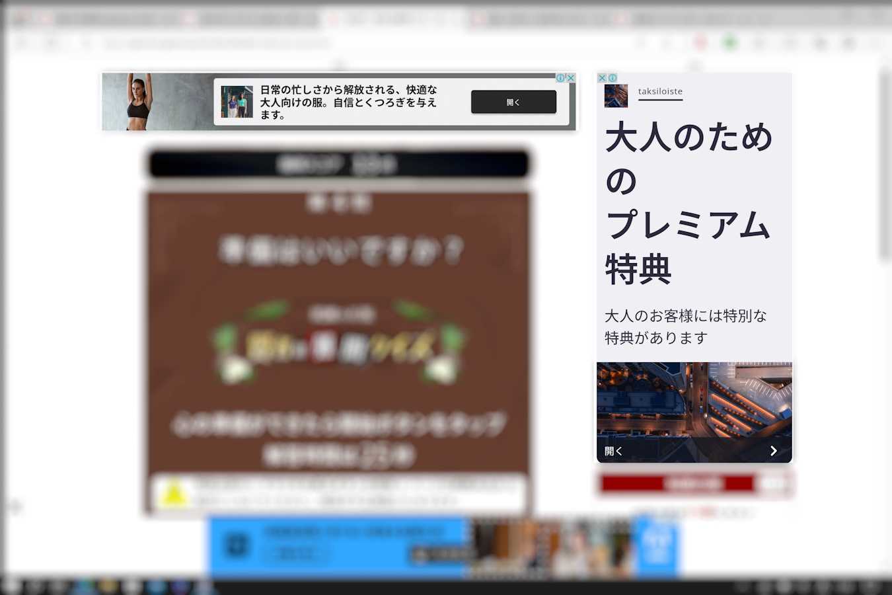Click the black 開く button in banner ad
This screenshot has width=892, height=595.
[x=513, y=102]
